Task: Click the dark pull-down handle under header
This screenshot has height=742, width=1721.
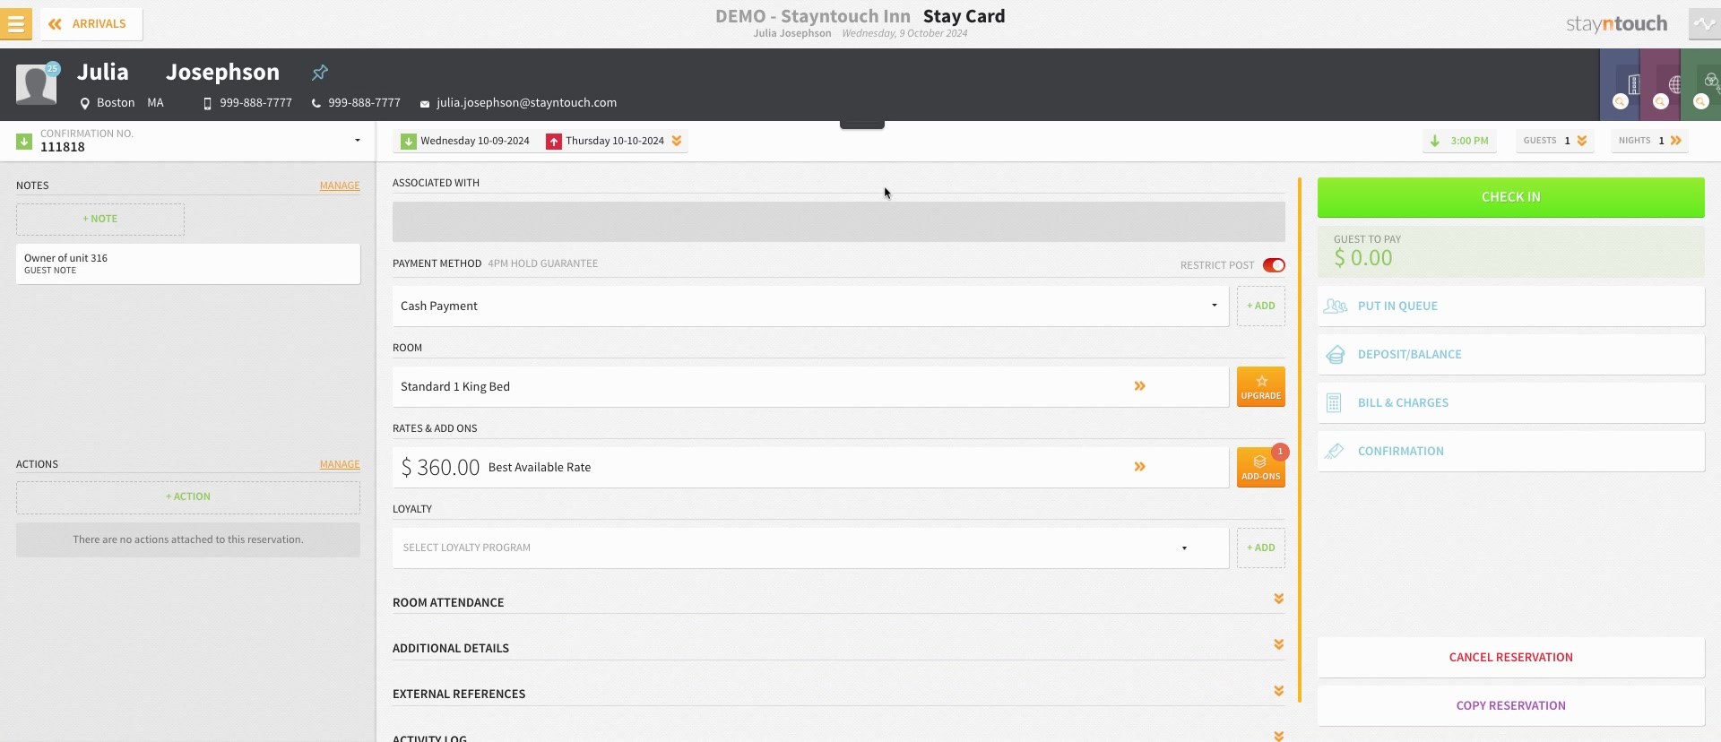Action: (862, 125)
